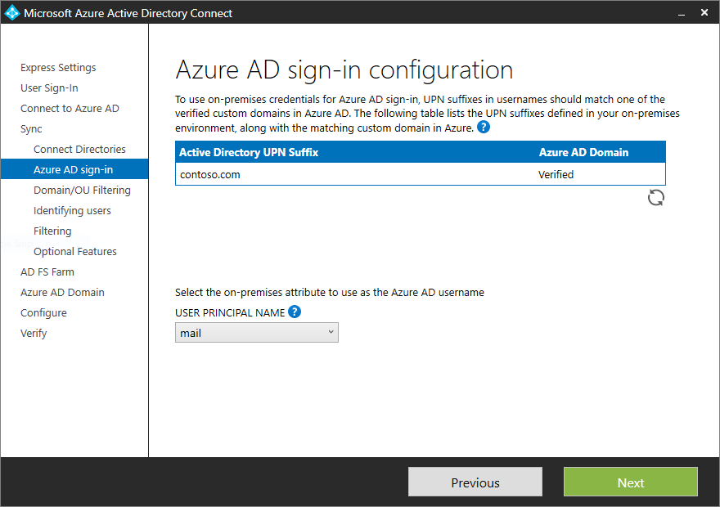Click the Azure AD Connect diamond logo

(11, 12)
